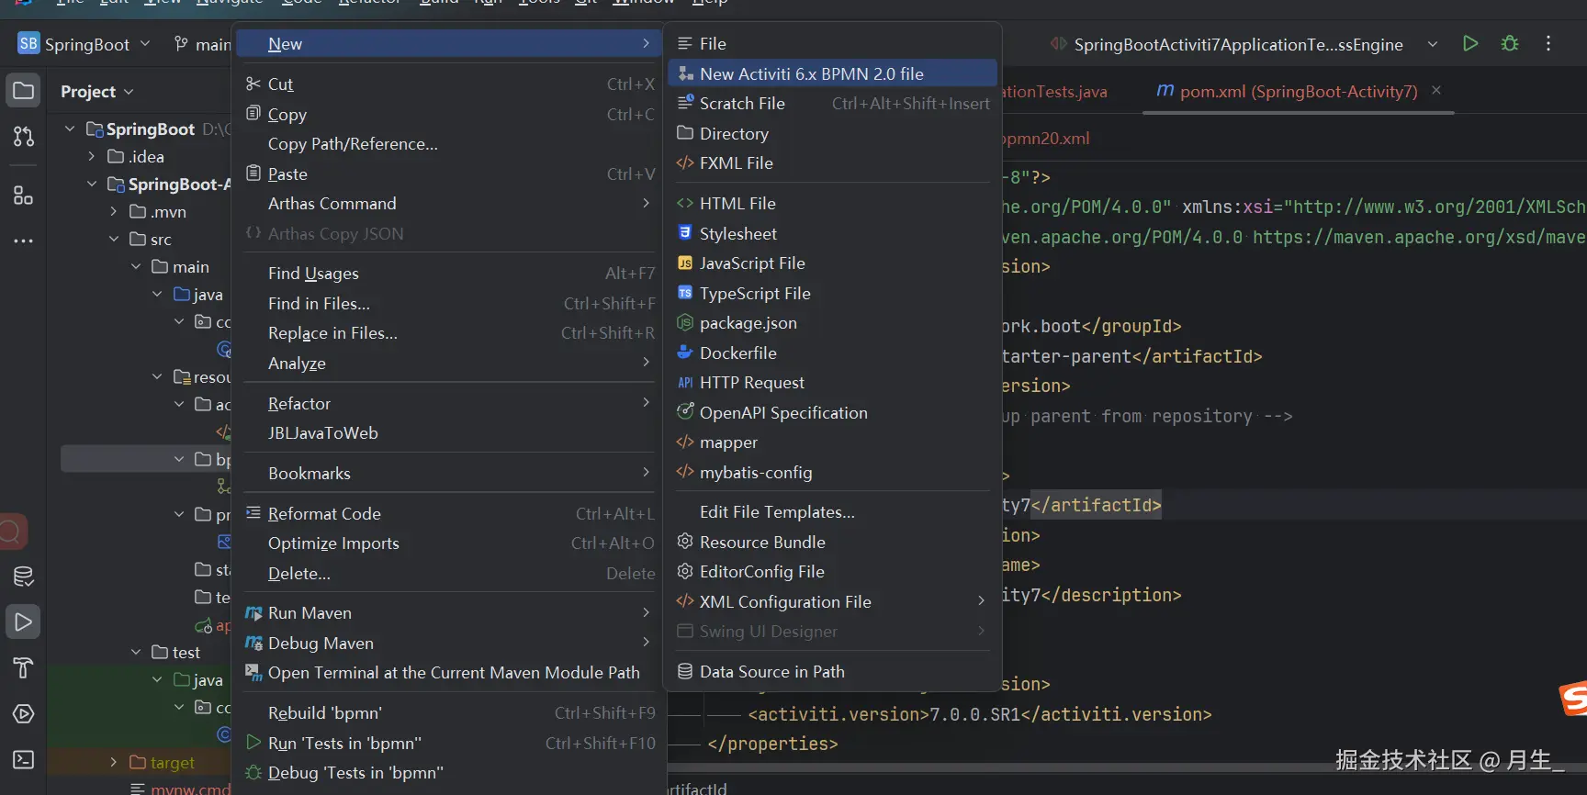Open the Structure tool window icon
The image size is (1587, 795).
coord(23,195)
